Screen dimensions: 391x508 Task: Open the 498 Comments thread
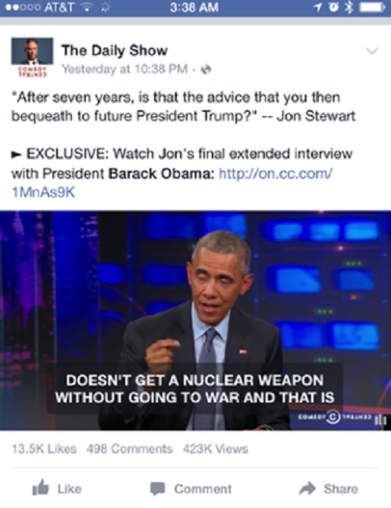coord(129,449)
